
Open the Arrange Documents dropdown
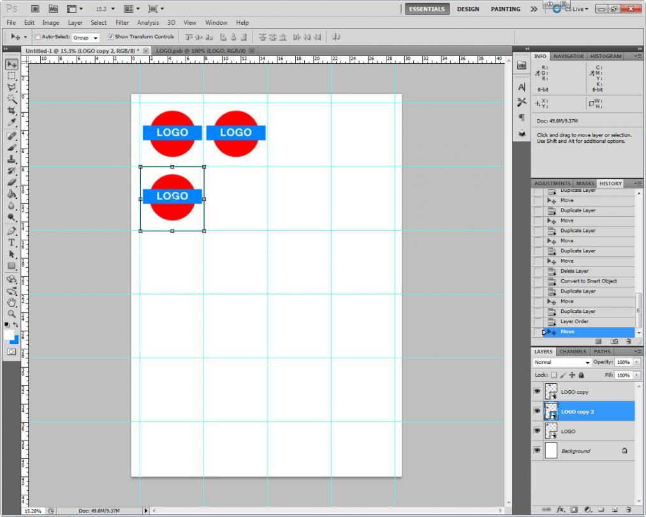(132, 9)
